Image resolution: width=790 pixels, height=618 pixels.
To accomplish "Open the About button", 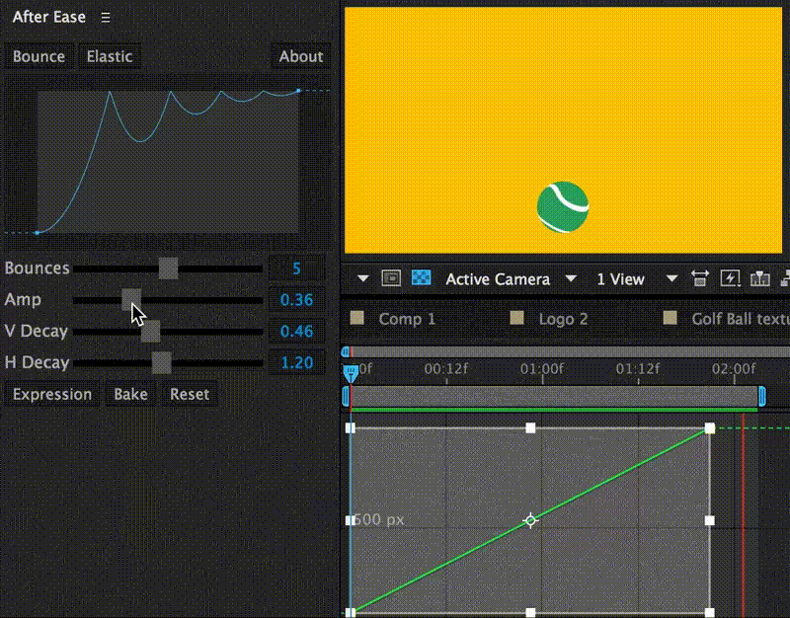I will [301, 56].
